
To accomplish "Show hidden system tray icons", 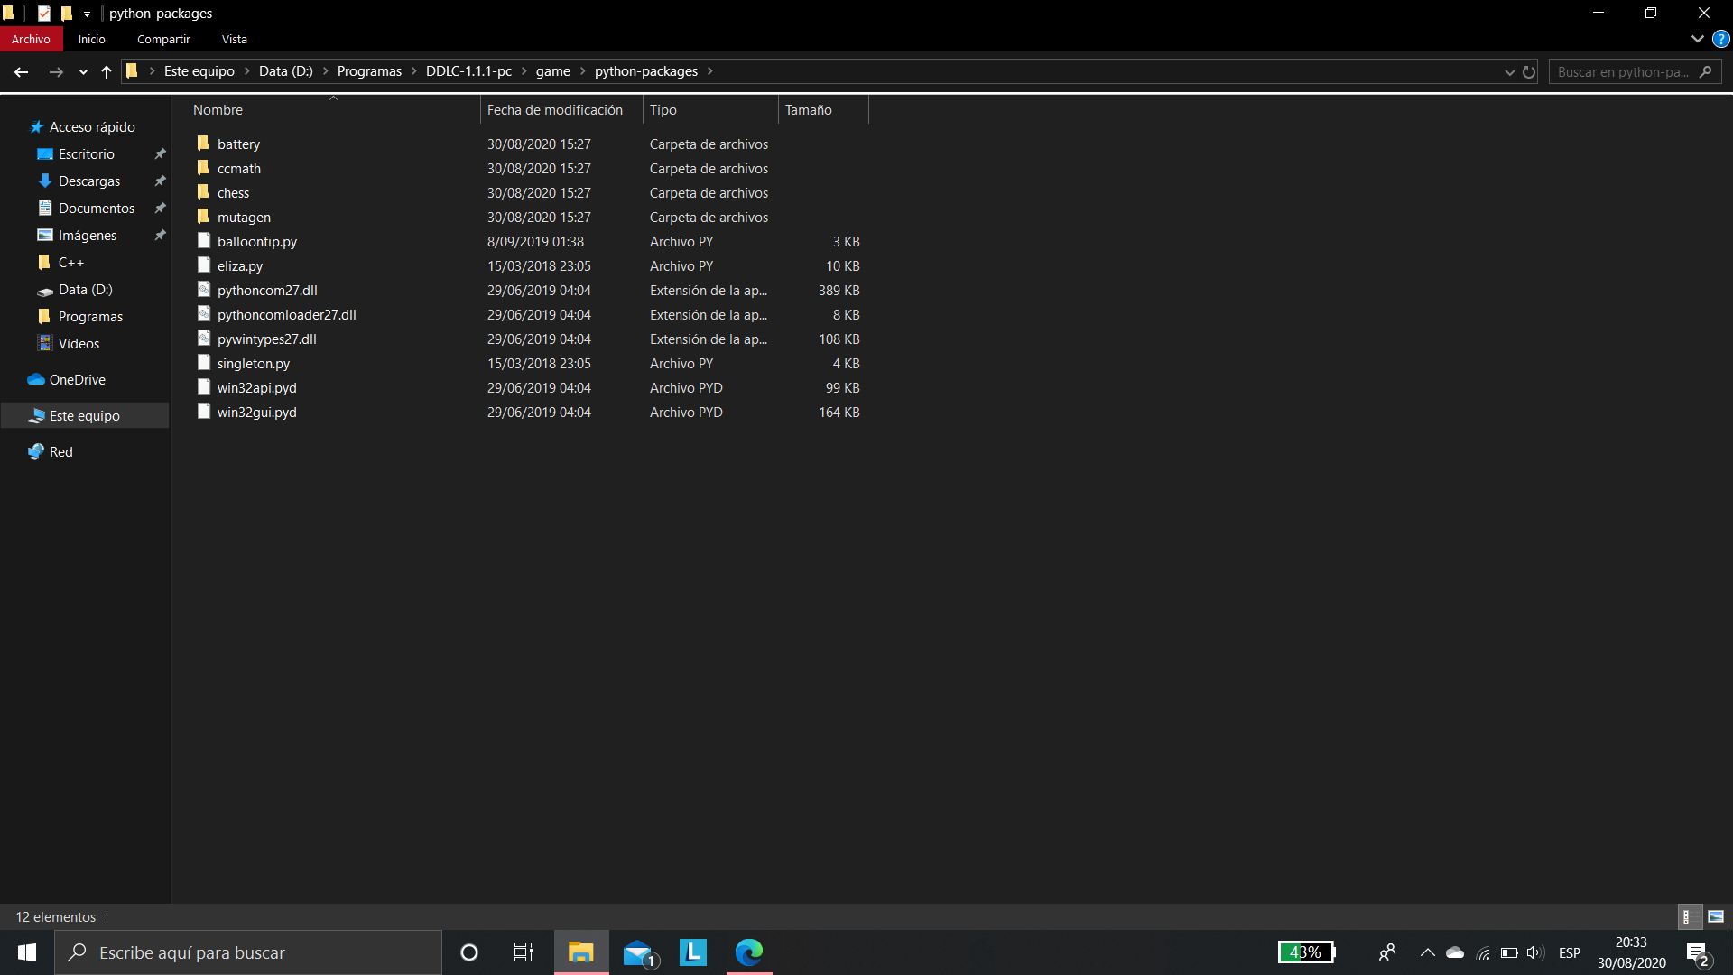I will (x=1427, y=952).
